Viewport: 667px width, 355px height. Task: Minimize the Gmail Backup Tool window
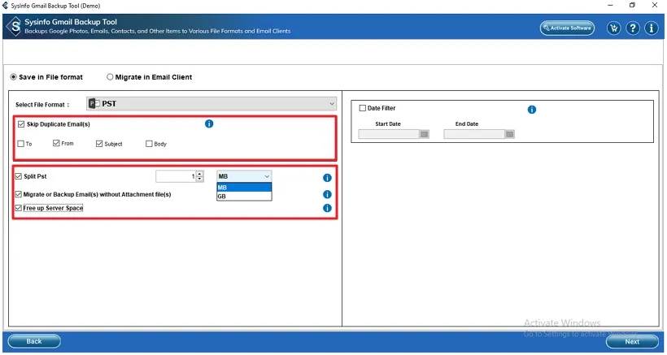[611, 6]
